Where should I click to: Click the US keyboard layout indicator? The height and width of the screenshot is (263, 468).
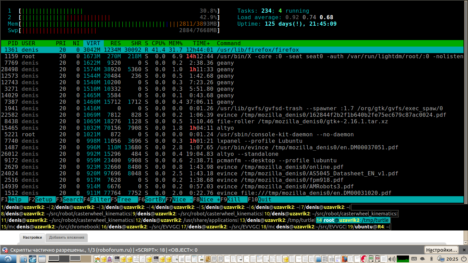414,259
